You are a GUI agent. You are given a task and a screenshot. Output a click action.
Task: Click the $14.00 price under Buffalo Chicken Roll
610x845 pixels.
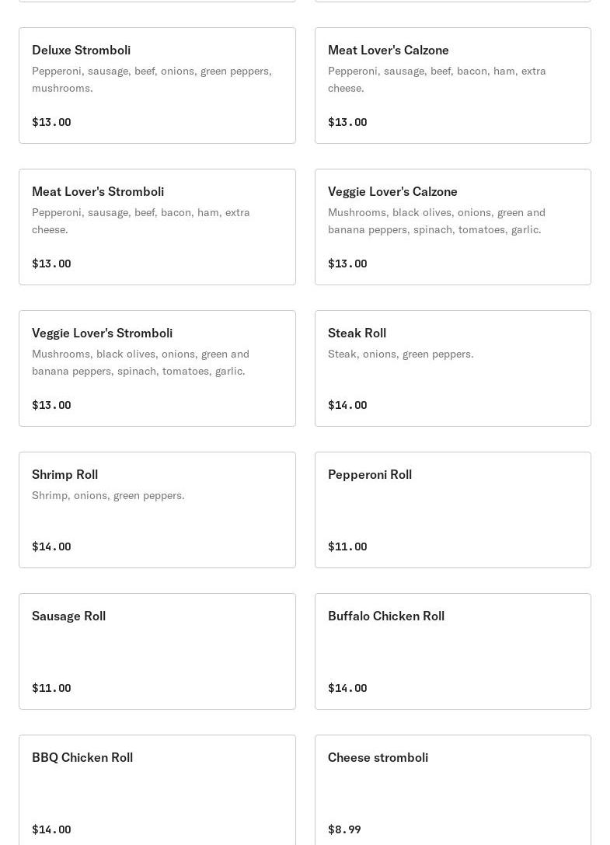coord(347,688)
